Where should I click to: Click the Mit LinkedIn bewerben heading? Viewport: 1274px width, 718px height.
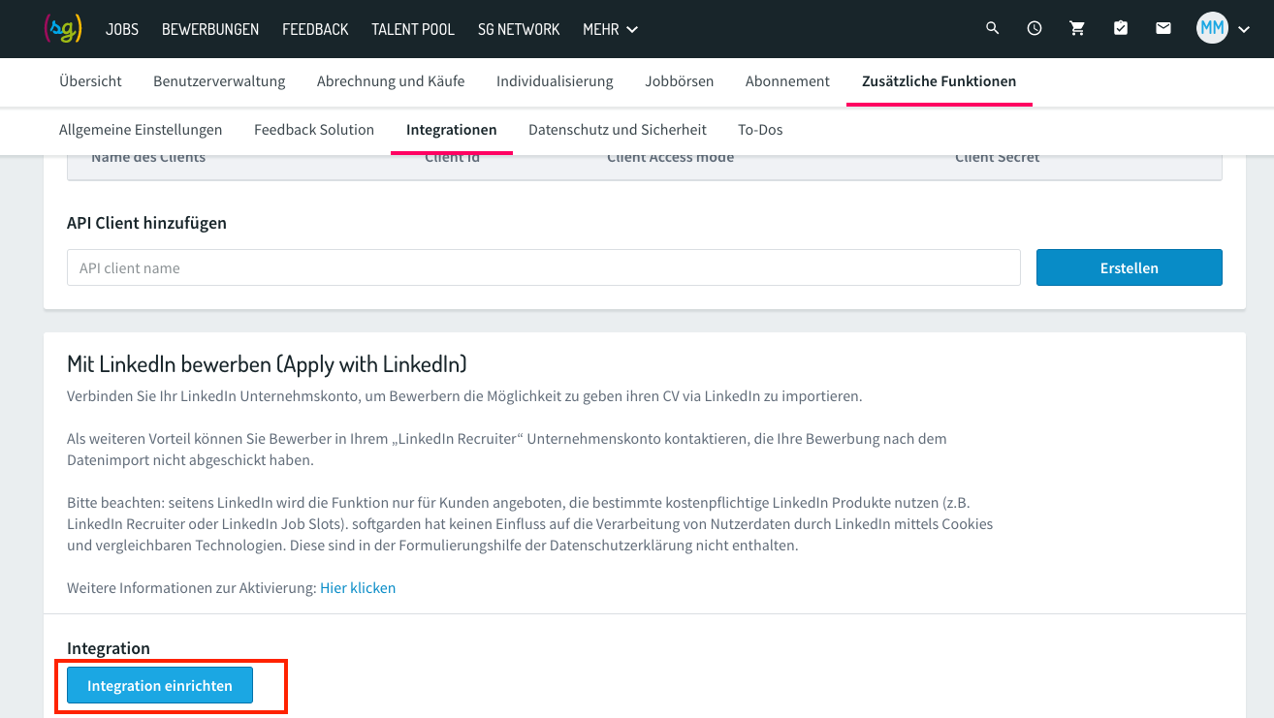[267, 364]
